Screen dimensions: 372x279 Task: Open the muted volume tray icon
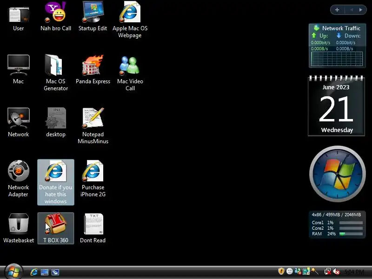[x=336, y=272]
